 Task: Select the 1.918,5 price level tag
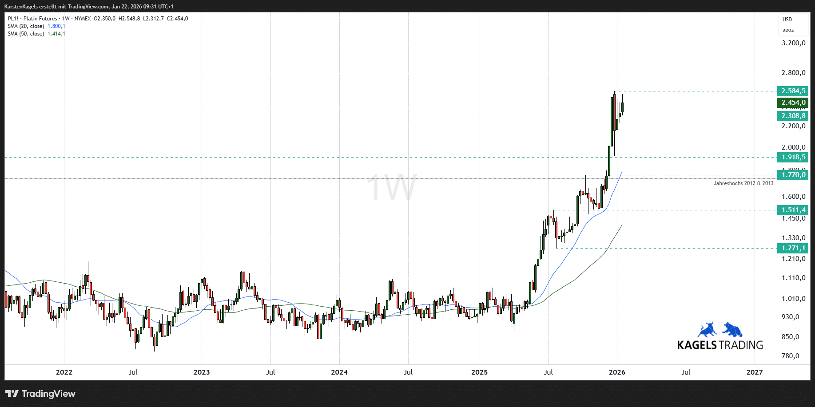tap(793, 157)
